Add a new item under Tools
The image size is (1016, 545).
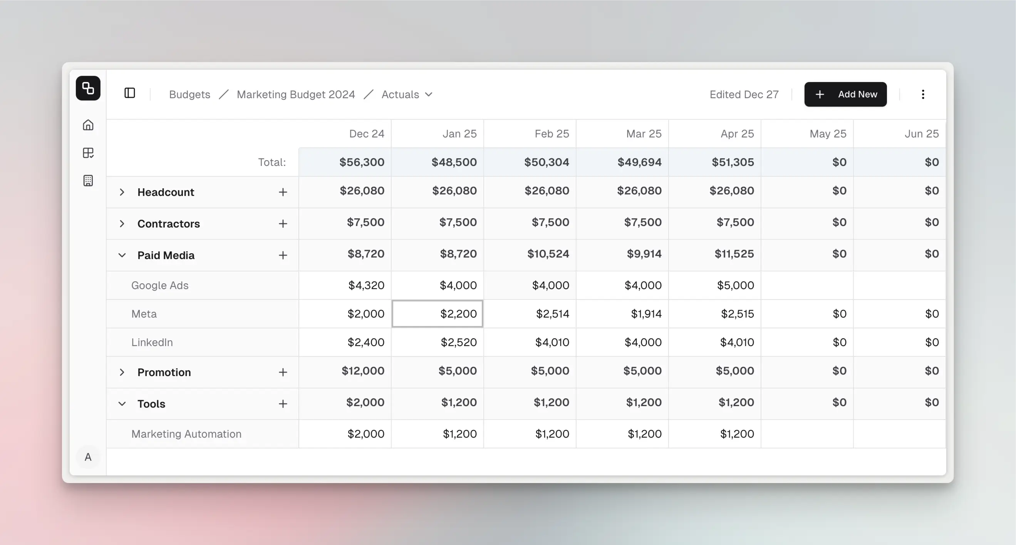tap(283, 403)
